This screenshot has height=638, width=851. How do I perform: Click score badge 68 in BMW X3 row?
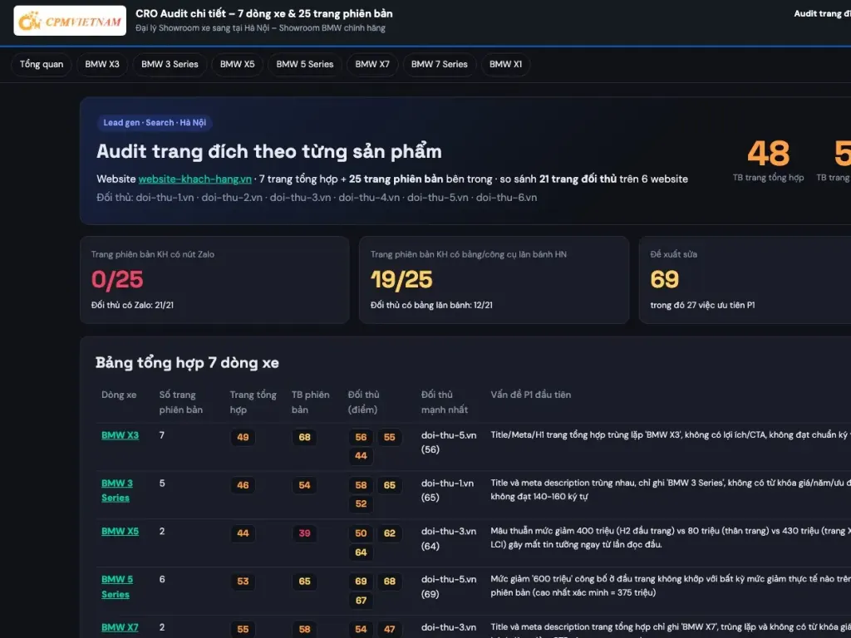[304, 437]
